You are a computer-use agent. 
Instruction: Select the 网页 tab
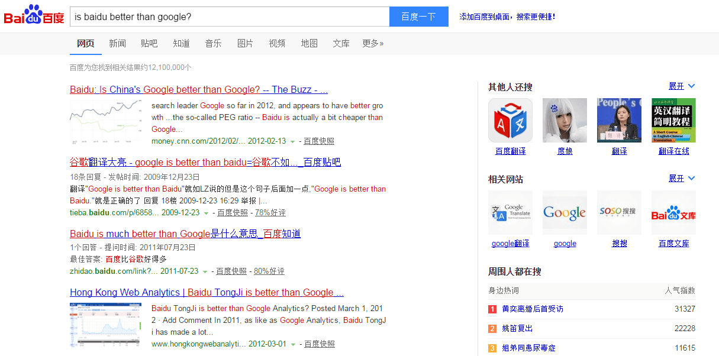[85, 43]
